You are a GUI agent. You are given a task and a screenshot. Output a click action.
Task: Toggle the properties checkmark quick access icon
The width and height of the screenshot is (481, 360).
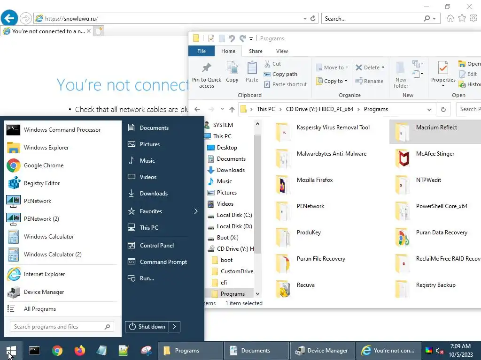(211, 38)
